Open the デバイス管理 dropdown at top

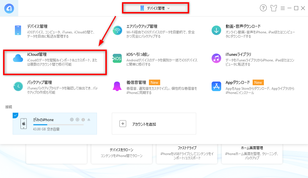coord(155,8)
